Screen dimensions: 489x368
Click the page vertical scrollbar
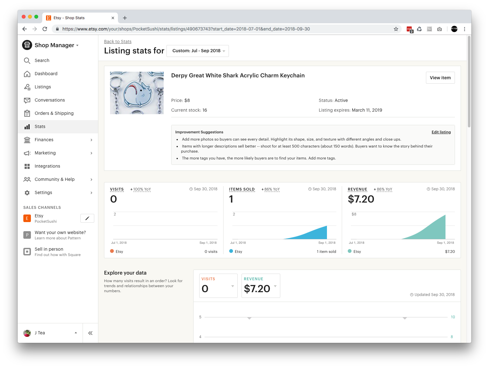(469, 82)
